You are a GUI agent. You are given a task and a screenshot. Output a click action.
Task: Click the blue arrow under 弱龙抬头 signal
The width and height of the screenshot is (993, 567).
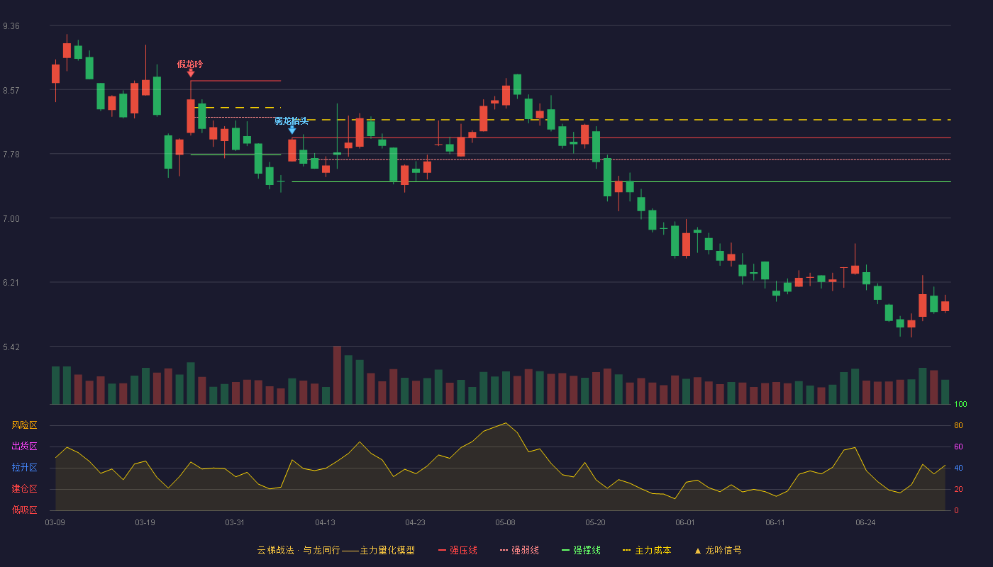click(x=292, y=130)
